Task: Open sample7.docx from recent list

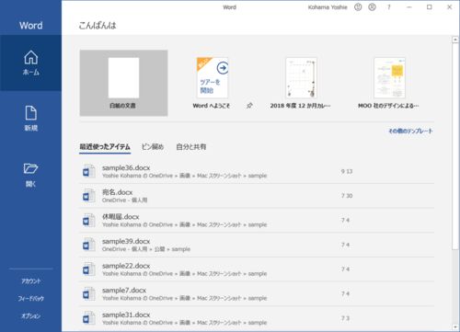Action: click(257, 294)
